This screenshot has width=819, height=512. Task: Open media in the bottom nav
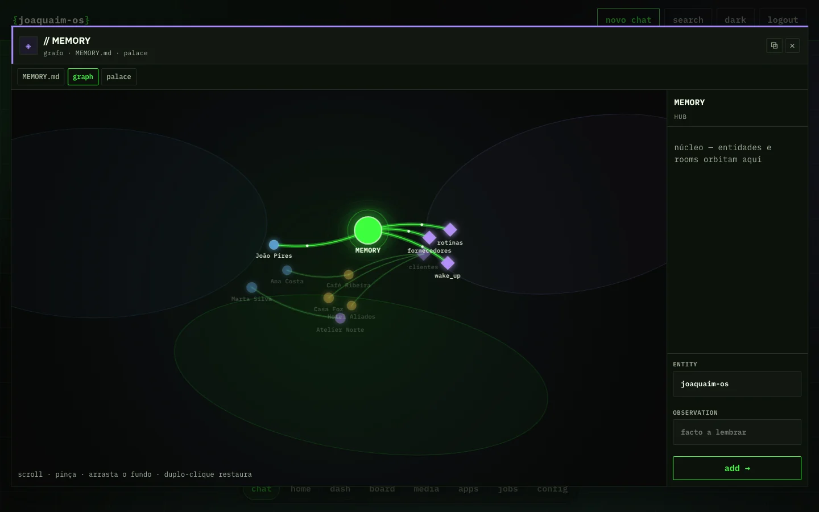[x=427, y=489]
